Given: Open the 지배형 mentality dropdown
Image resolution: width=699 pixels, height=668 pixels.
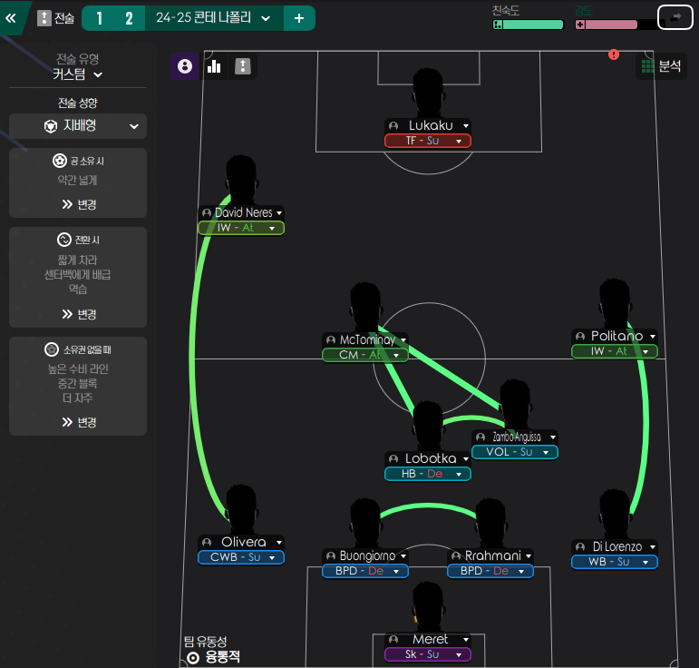Looking at the screenshot, I should [78, 126].
